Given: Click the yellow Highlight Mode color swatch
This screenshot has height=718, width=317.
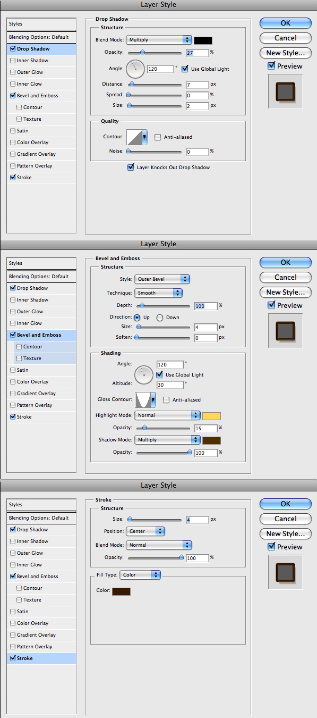Looking at the screenshot, I should [211, 415].
